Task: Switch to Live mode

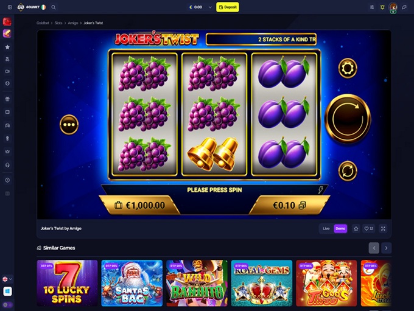Action: point(326,229)
